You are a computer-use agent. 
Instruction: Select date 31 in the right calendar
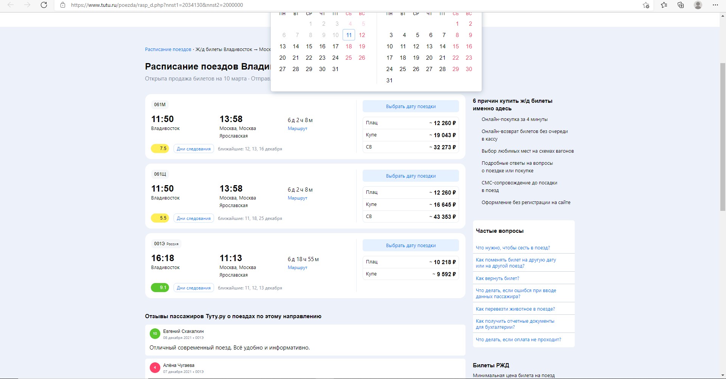tap(389, 80)
